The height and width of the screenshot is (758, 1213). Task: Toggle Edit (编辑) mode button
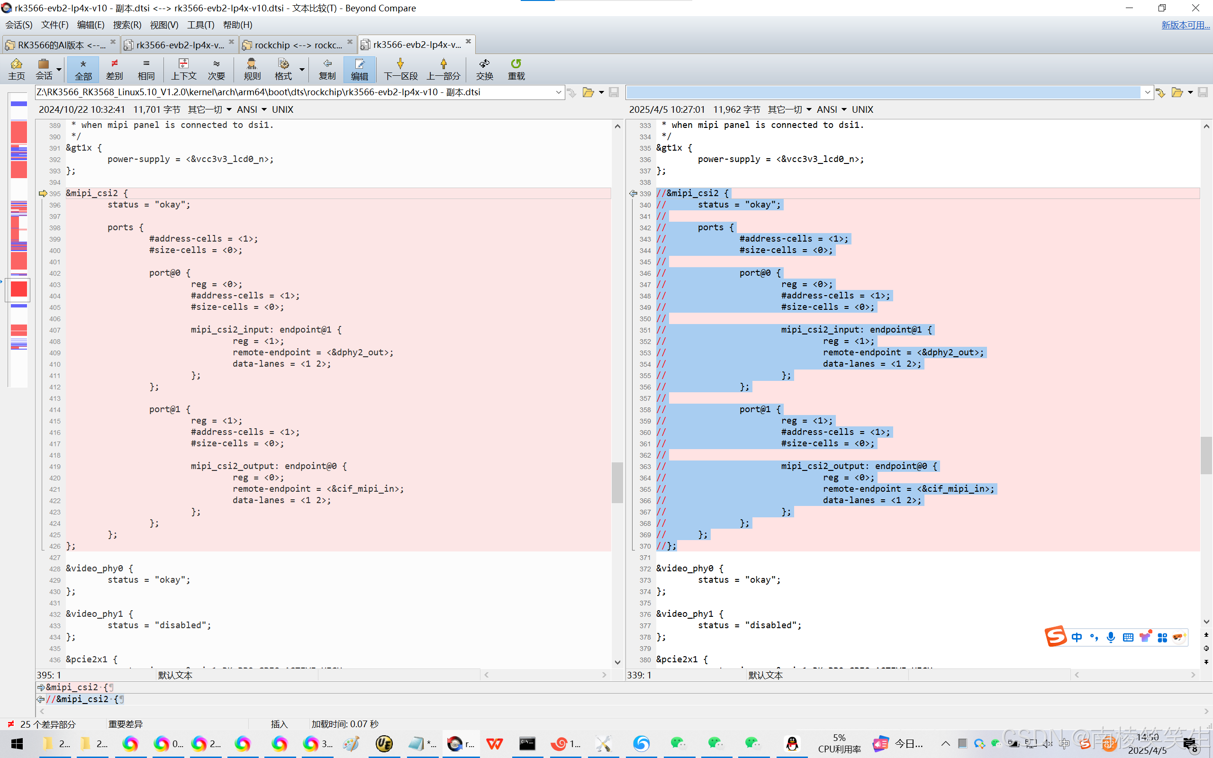(x=359, y=69)
